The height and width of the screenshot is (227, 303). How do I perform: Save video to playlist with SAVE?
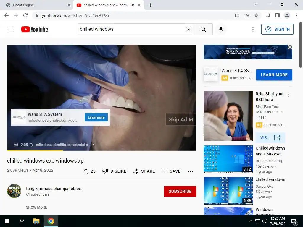171,171
